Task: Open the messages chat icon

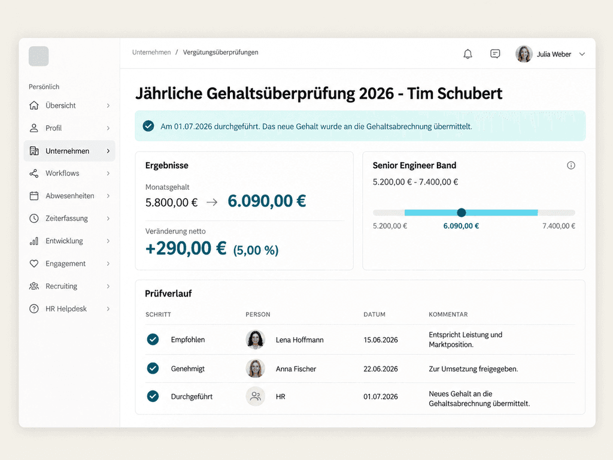Action: 495,54
